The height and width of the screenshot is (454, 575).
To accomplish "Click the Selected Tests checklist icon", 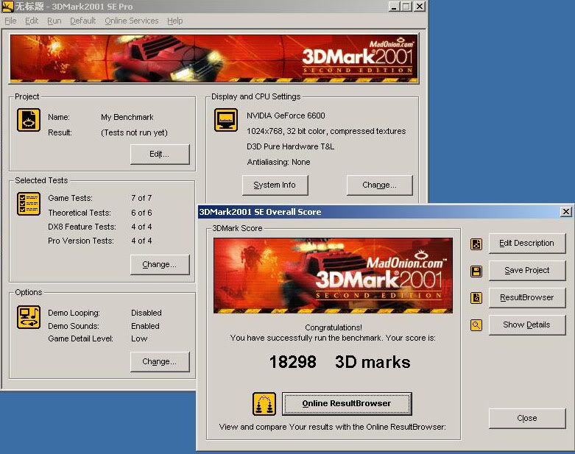I will (29, 204).
